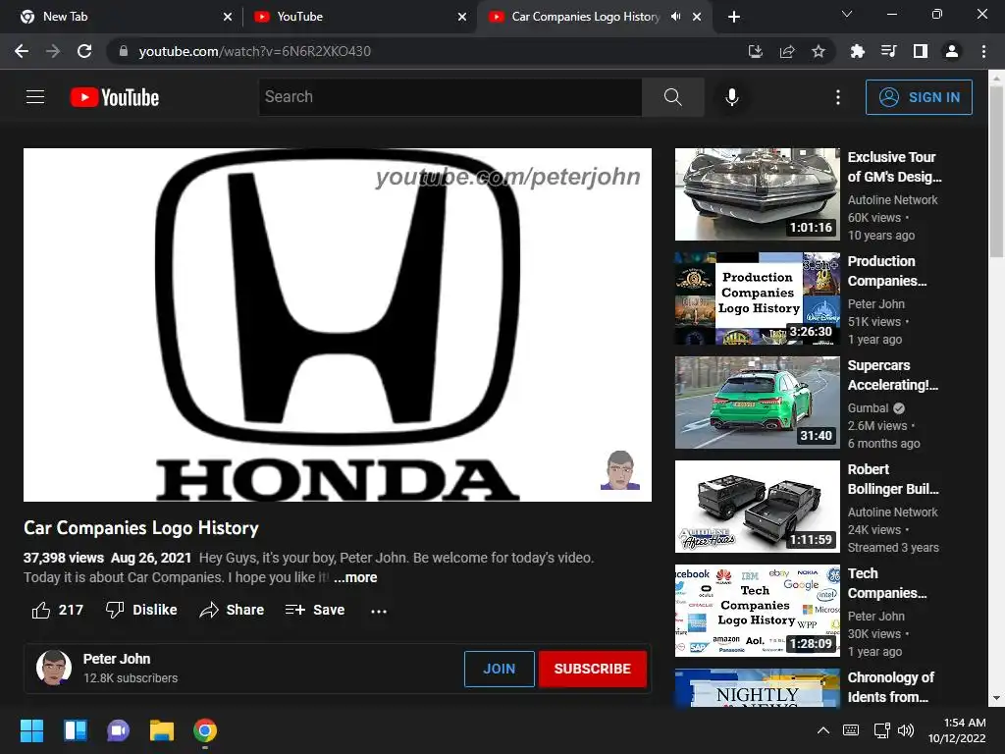
Task: Click the install app icon in address bar
Action: coord(756,51)
